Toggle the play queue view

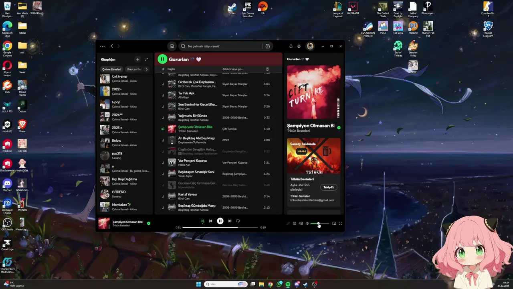295,224
